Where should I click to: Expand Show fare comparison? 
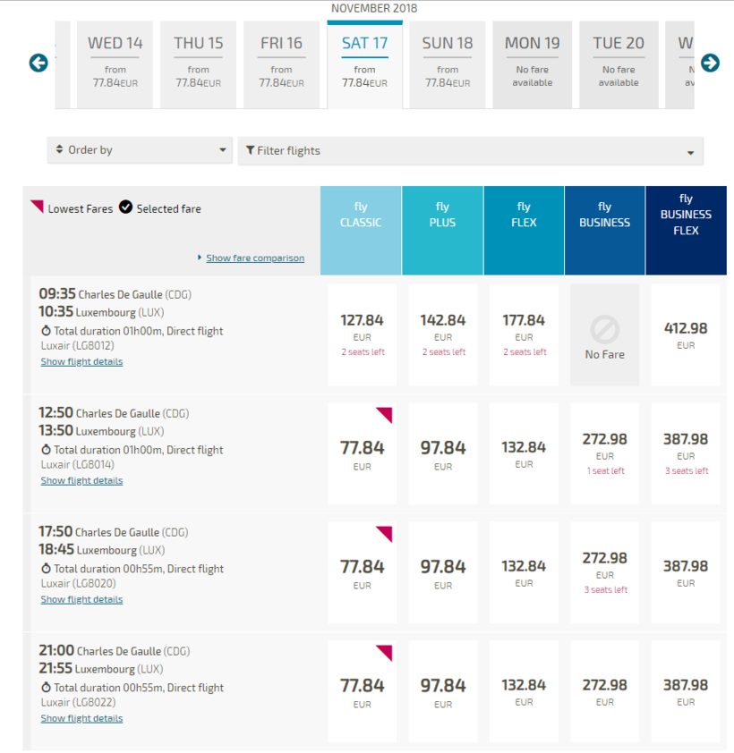[254, 258]
